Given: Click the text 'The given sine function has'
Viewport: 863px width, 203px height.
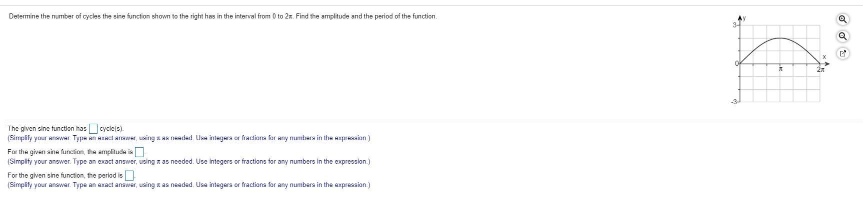Looking at the screenshot, I should (x=47, y=129).
